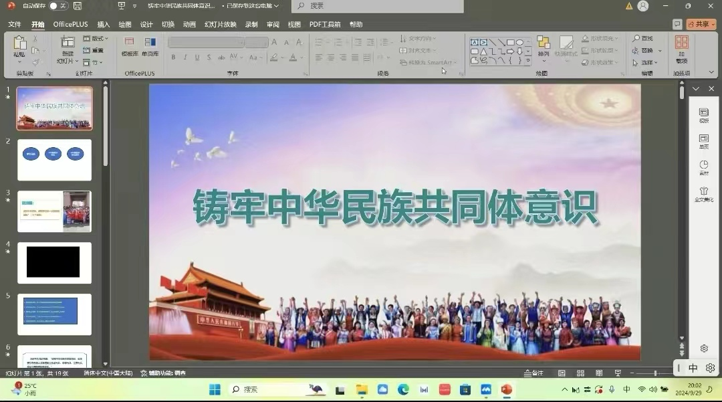This screenshot has height=402, width=722.
Task: Open 全文美化 in the right sidebar
Action: pos(703,194)
